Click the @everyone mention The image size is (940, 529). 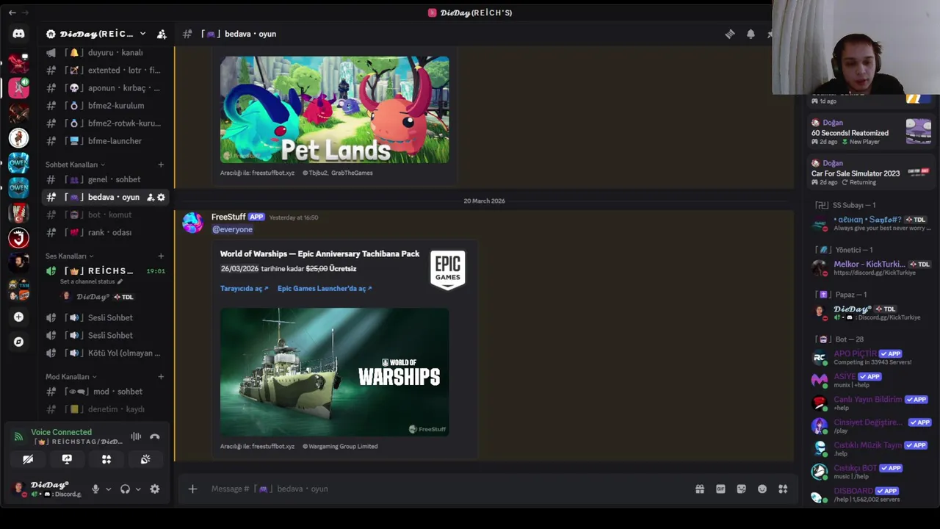(x=232, y=229)
